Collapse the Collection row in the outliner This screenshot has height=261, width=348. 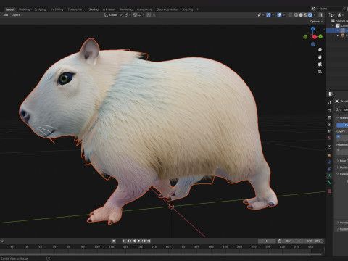click(333, 25)
